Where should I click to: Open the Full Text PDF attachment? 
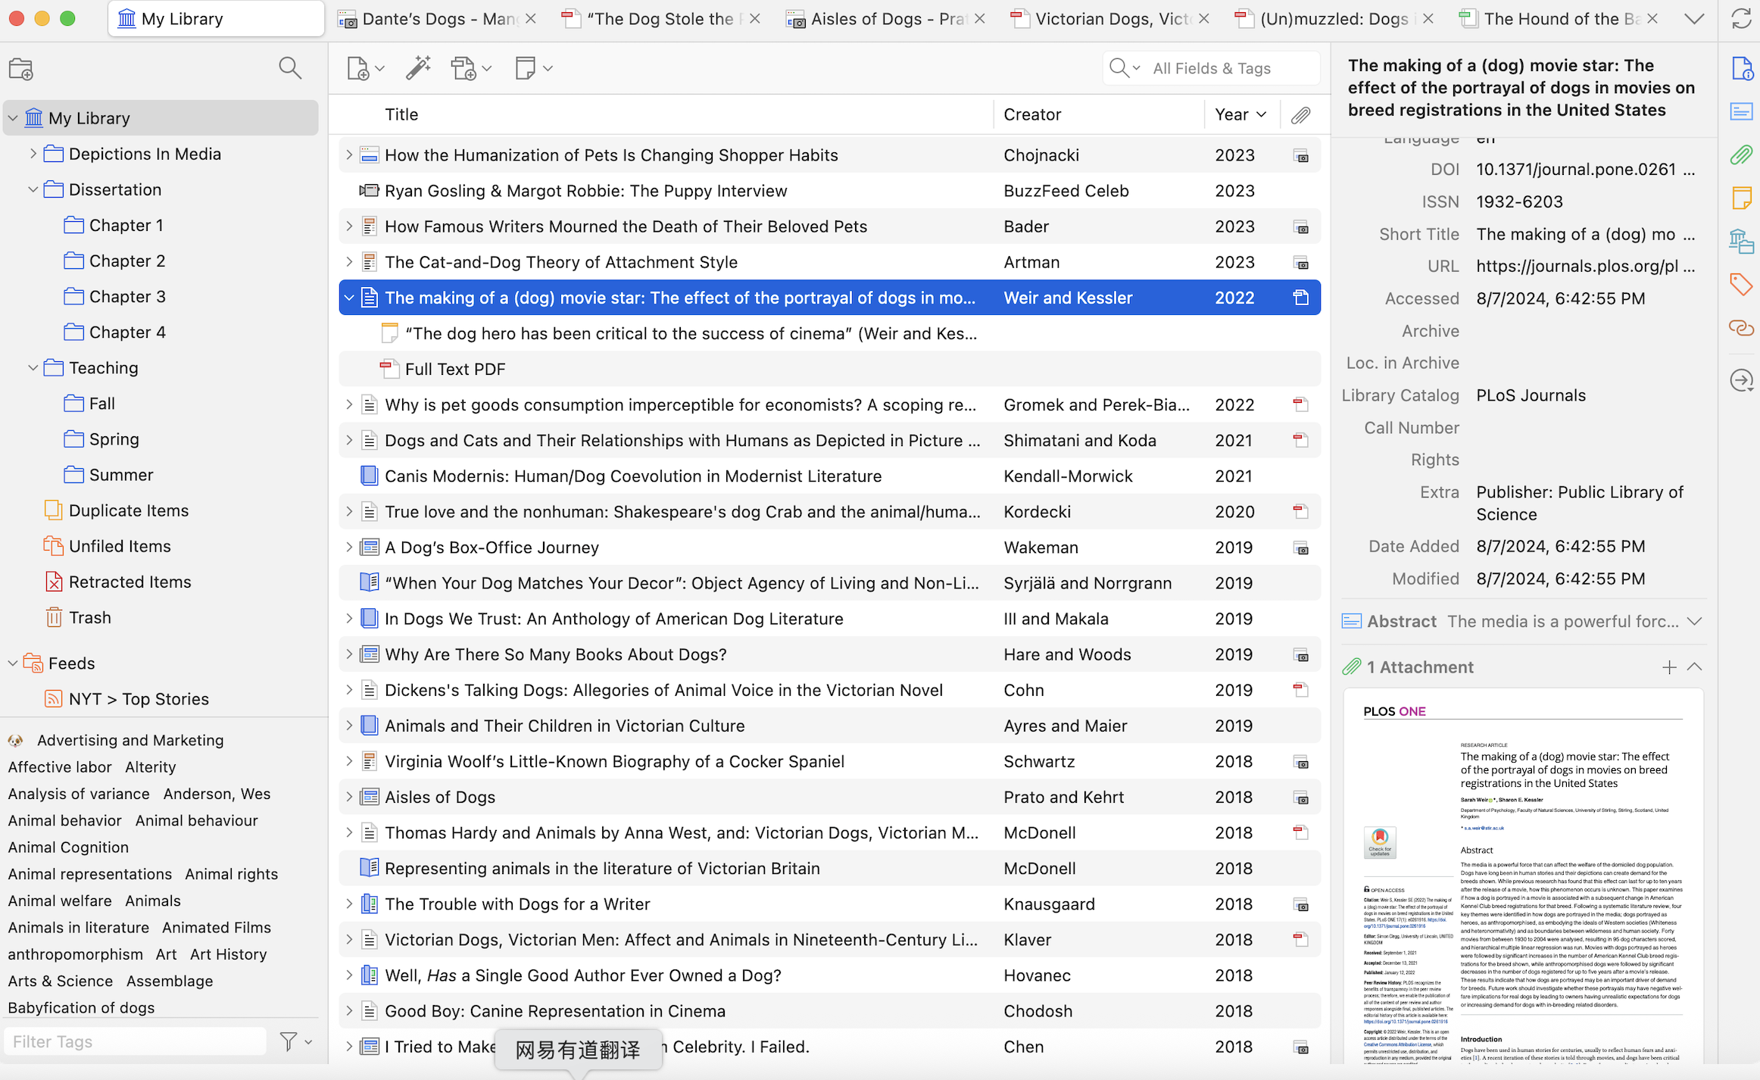(x=454, y=369)
